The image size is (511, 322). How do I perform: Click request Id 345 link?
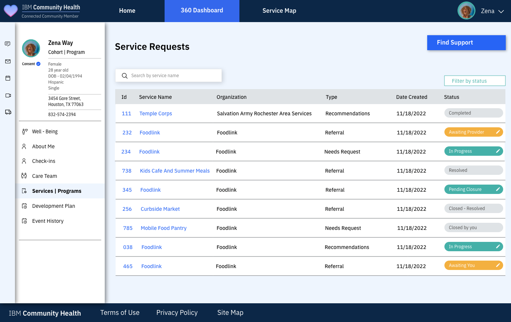[x=127, y=190]
